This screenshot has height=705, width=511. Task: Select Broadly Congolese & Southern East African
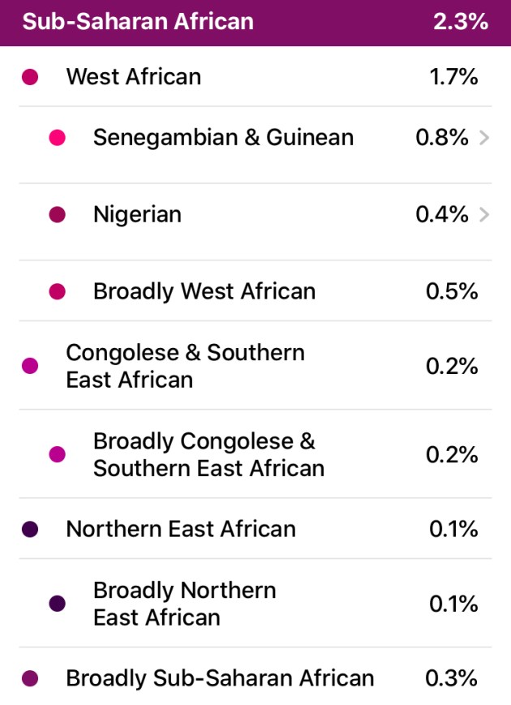208,454
